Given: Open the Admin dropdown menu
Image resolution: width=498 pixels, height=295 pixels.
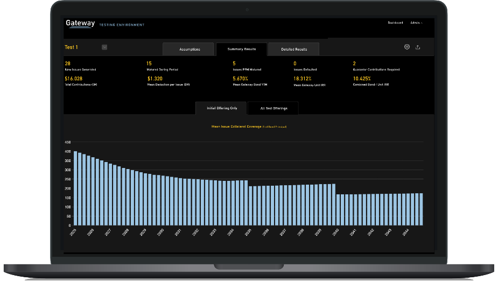Looking at the screenshot, I should 416,23.
